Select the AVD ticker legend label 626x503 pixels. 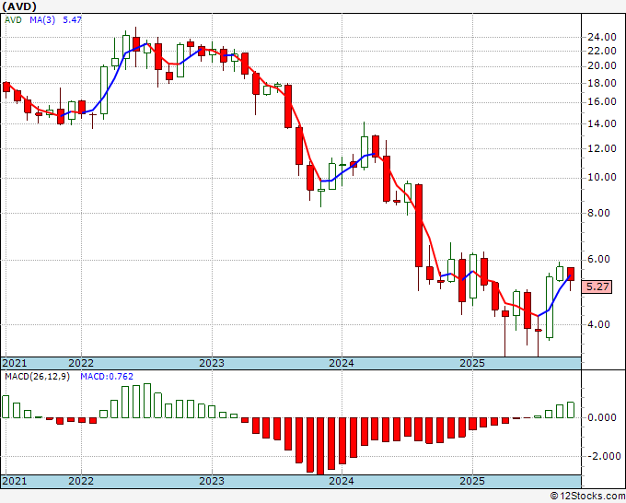click(13, 19)
